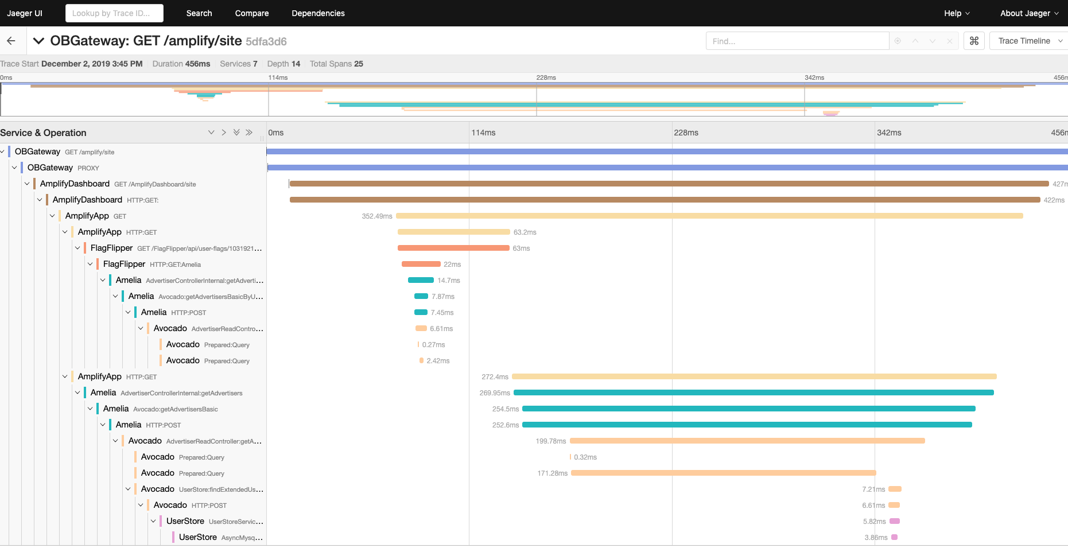Focus the Find input field
The height and width of the screenshot is (548, 1068).
tap(797, 41)
